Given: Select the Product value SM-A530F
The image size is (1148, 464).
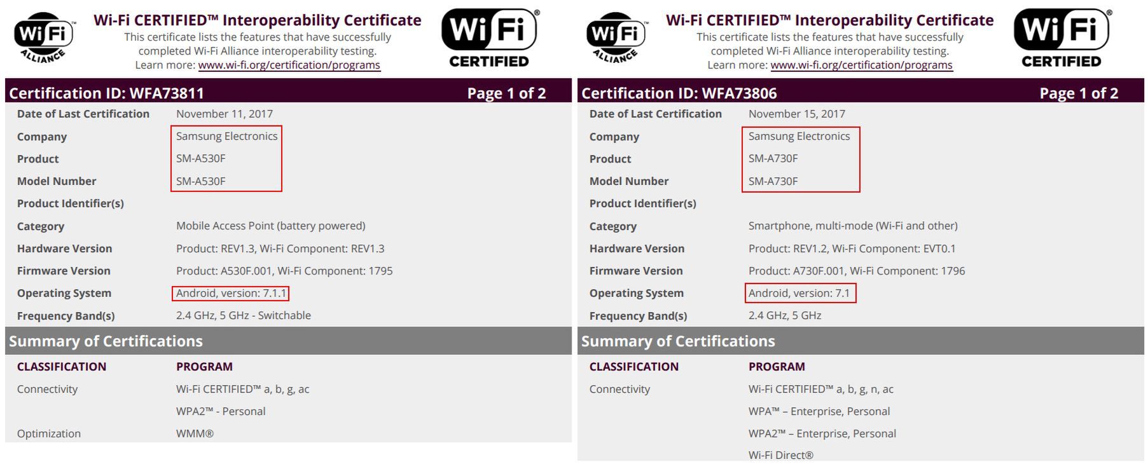Looking at the screenshot, I should pyautogui.click(x=200, y=158).
